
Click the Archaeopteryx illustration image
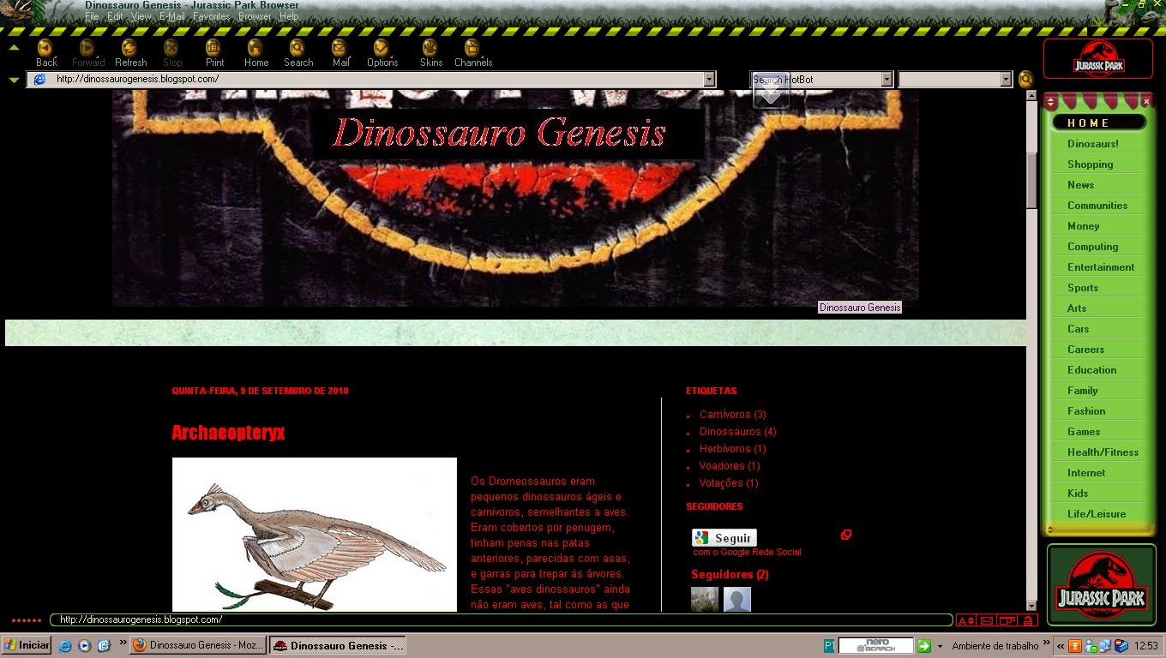(x=314, y=535)
